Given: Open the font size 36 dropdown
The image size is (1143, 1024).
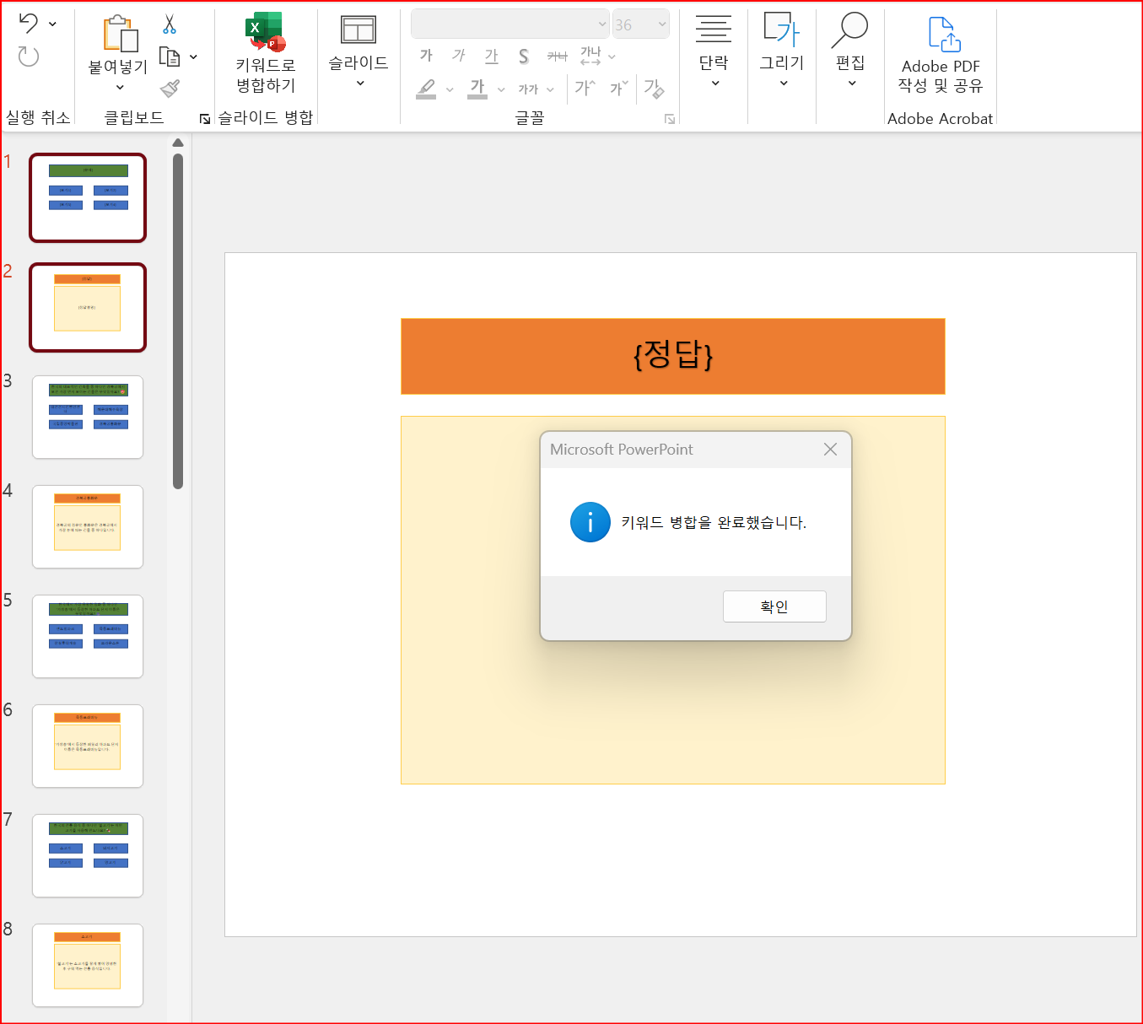Looking at the screenshot, I should pos(662,24).
